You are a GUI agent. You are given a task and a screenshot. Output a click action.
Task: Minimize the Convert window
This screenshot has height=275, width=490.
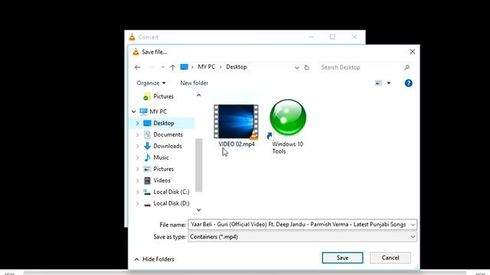coord(311,37)
